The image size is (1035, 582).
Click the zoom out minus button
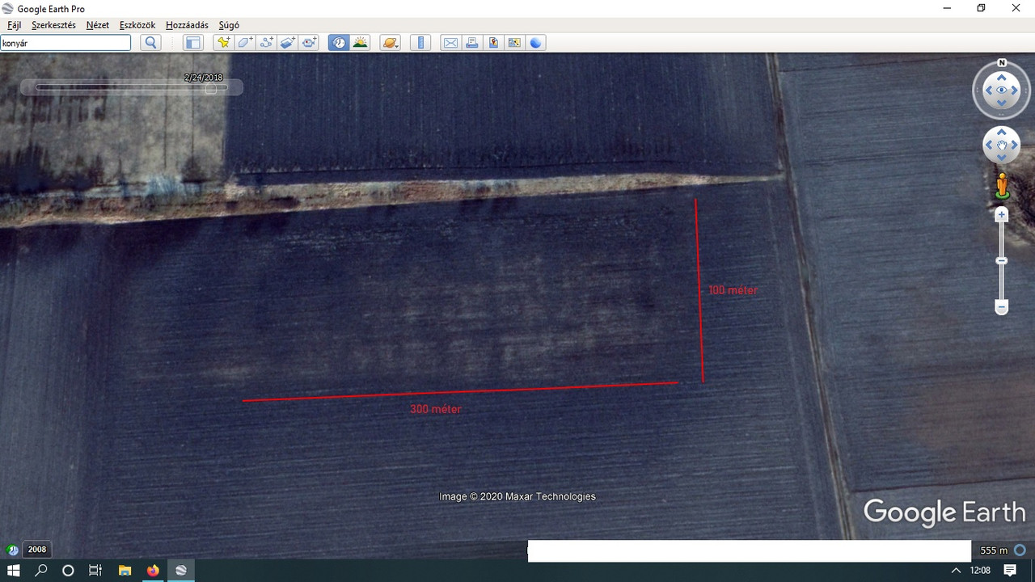[x=1002, y=307]
